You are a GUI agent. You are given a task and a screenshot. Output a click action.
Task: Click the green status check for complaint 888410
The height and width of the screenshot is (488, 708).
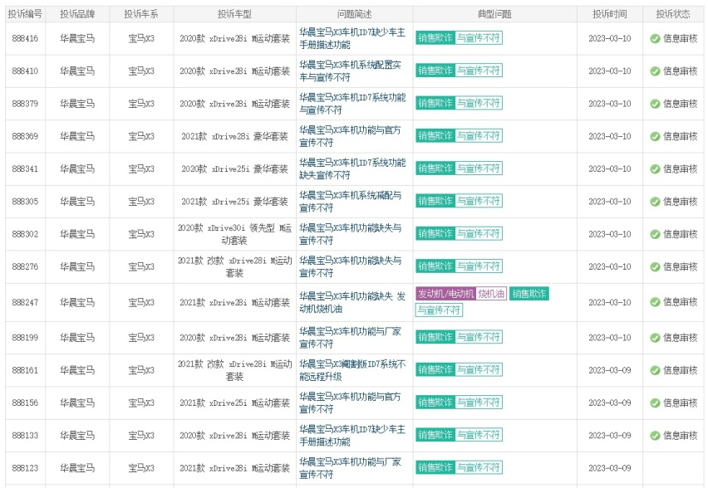click(655, 71)
